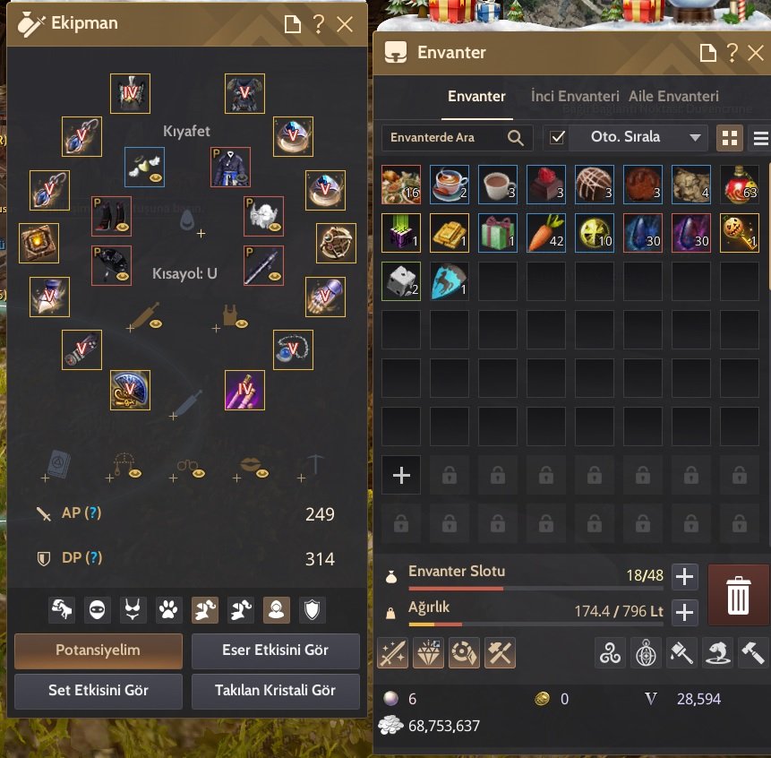Select the green gift box item
This screenshot has width=771, height=758.
pos(498,233)
